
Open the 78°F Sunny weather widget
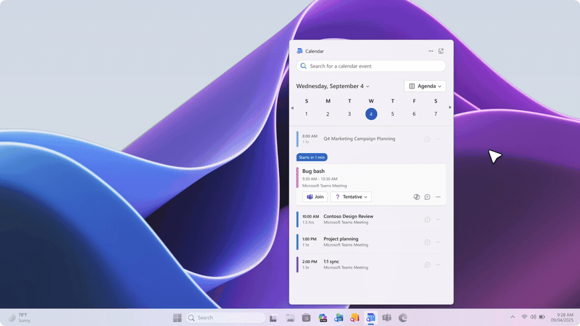click(x=19, y=317)
